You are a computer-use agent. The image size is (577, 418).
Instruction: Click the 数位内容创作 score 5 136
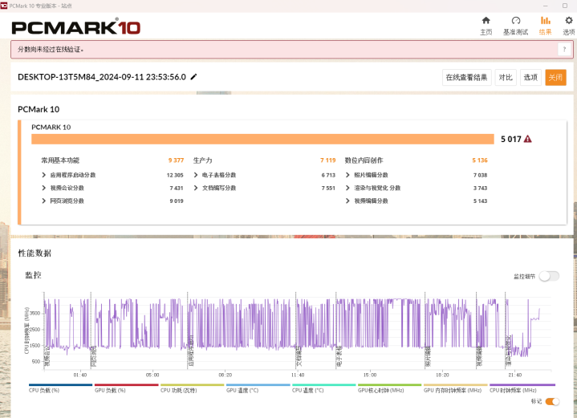(480, 160)
